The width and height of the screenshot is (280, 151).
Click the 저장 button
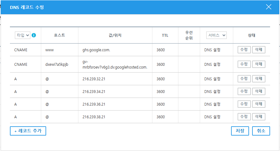pos(240,131)
